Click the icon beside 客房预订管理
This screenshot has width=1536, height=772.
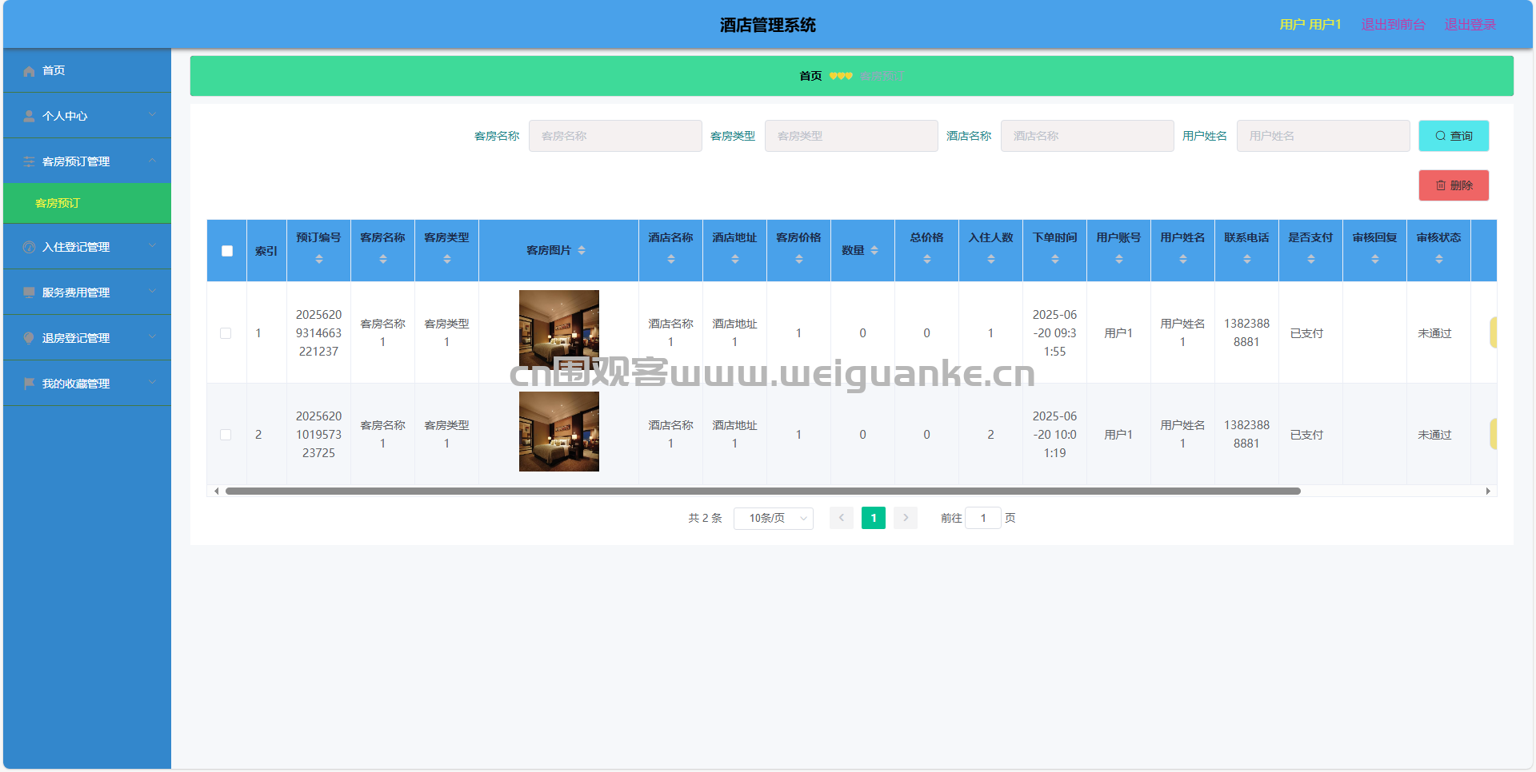[29, 162]
